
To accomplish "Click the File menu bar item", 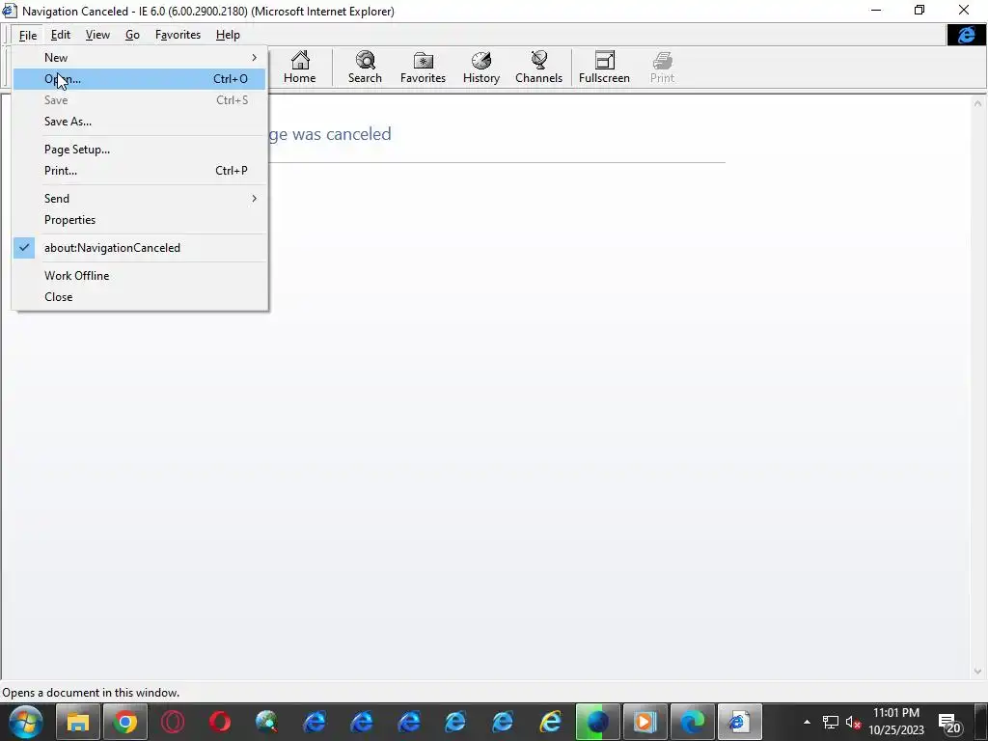I will (x=28, y=36).
